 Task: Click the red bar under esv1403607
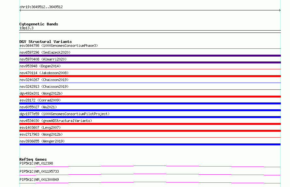150,131
